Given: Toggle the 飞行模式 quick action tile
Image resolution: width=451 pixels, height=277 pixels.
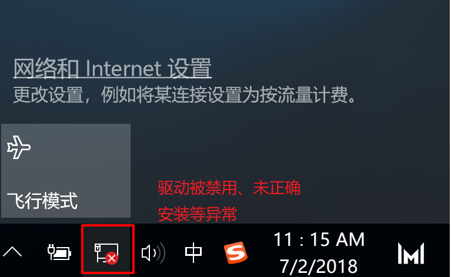Looking at the screenshot, I should click(66, 171).
